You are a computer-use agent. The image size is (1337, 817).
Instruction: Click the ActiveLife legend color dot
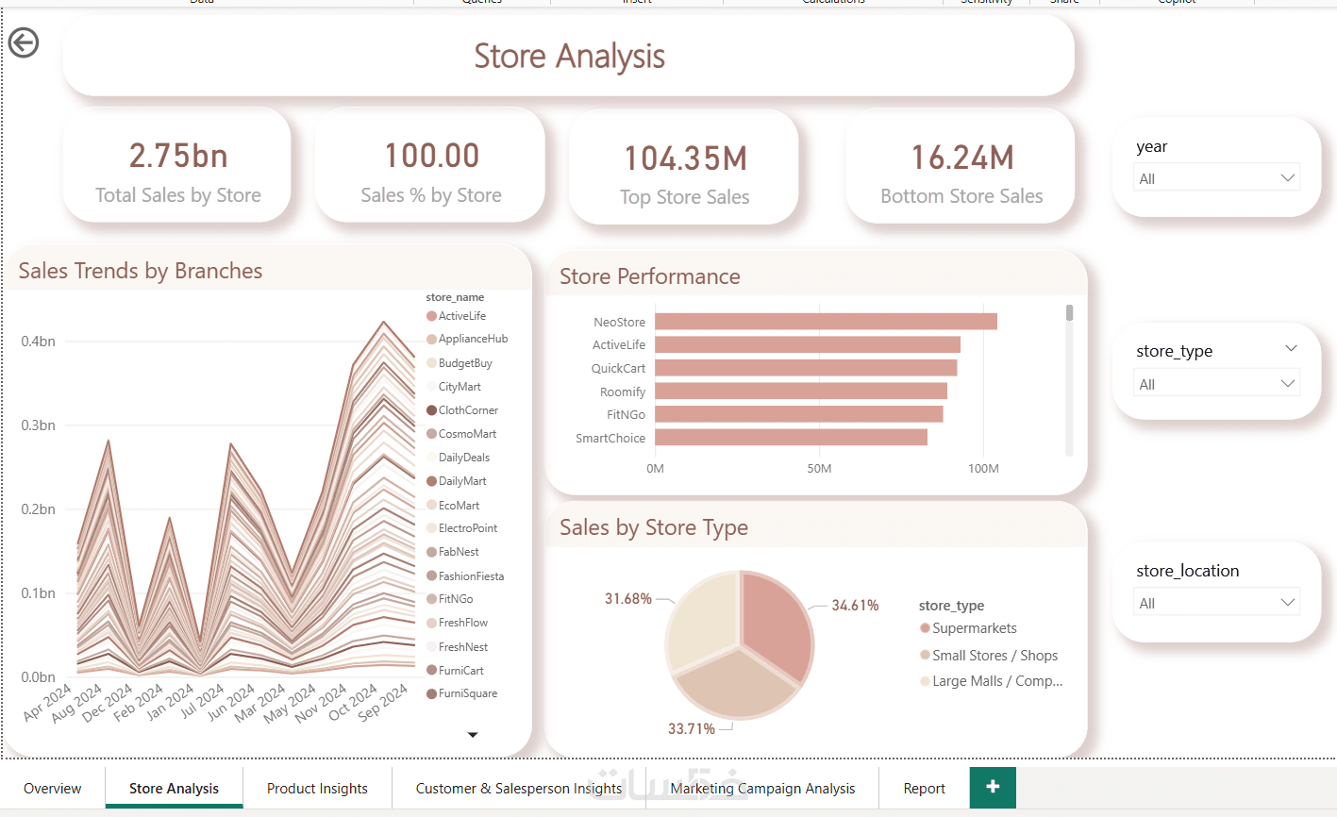[431, 316]
